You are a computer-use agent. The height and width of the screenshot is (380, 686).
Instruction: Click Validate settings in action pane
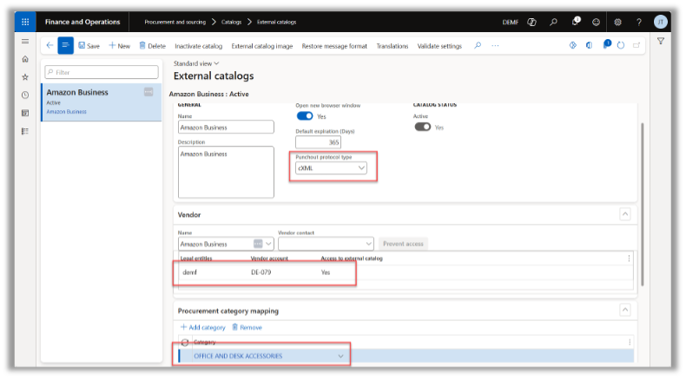[x=439, y=46]
